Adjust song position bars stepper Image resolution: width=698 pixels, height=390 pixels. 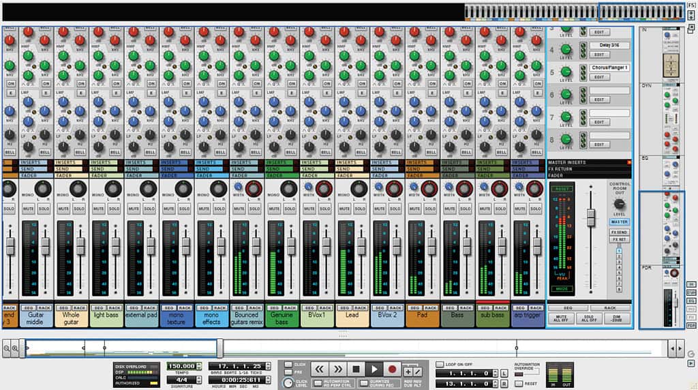click(x=268, y=366)
